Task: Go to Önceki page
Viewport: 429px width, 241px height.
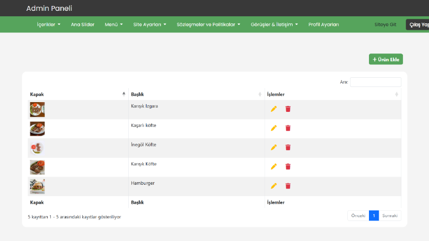Action: (358, 216)
